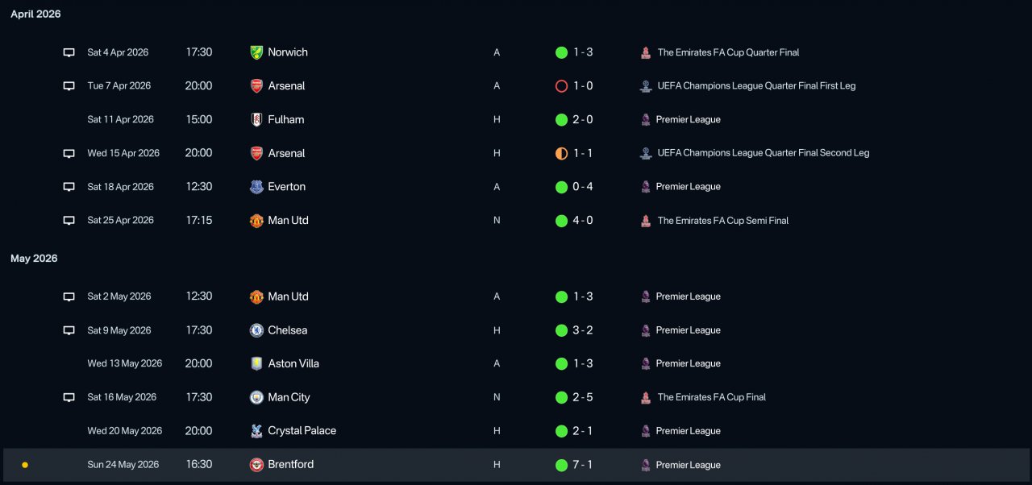
Task: Open Champions League Quarter Final Second Leg link
Action: (x=763, y=153)
